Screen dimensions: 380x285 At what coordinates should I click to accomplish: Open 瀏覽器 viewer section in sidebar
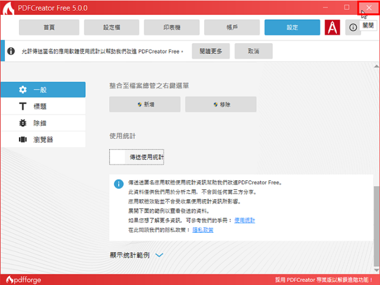tap(43, 139)
